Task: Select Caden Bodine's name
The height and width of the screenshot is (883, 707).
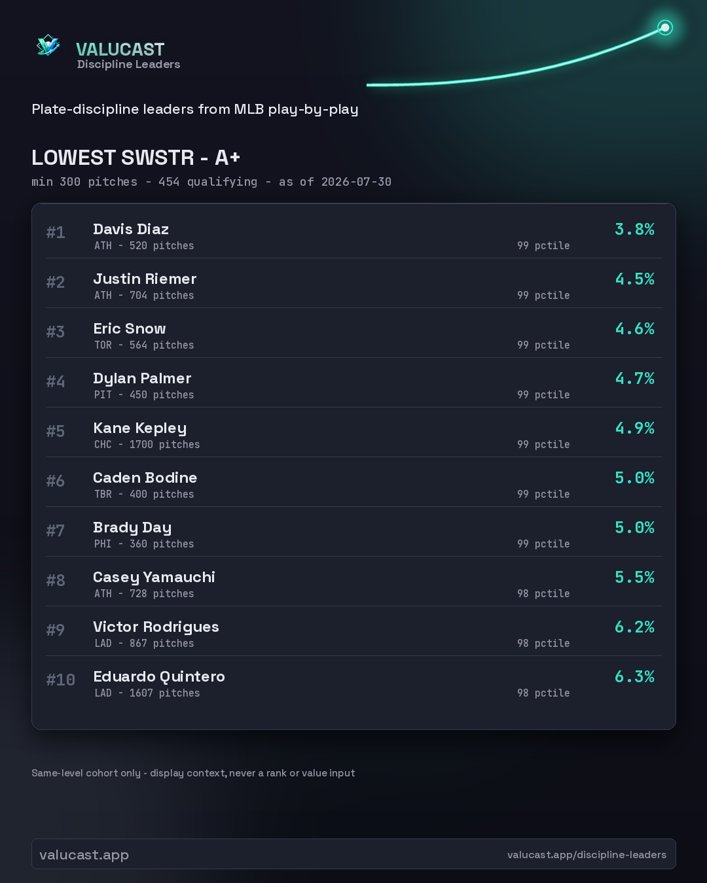Action: pos(145,477)
